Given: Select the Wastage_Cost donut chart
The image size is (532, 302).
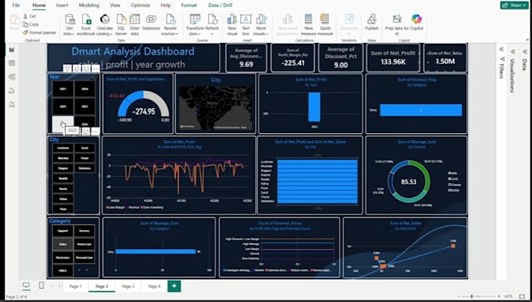Looking at the screenshot, I should click(408, 182).
